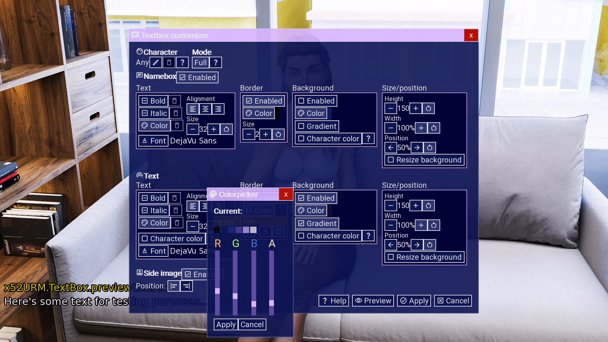This screenshot has height=342, width=608.
Task: Set Namebox text alignment to left
Action: pyautogui.click(x=193, y=109)
